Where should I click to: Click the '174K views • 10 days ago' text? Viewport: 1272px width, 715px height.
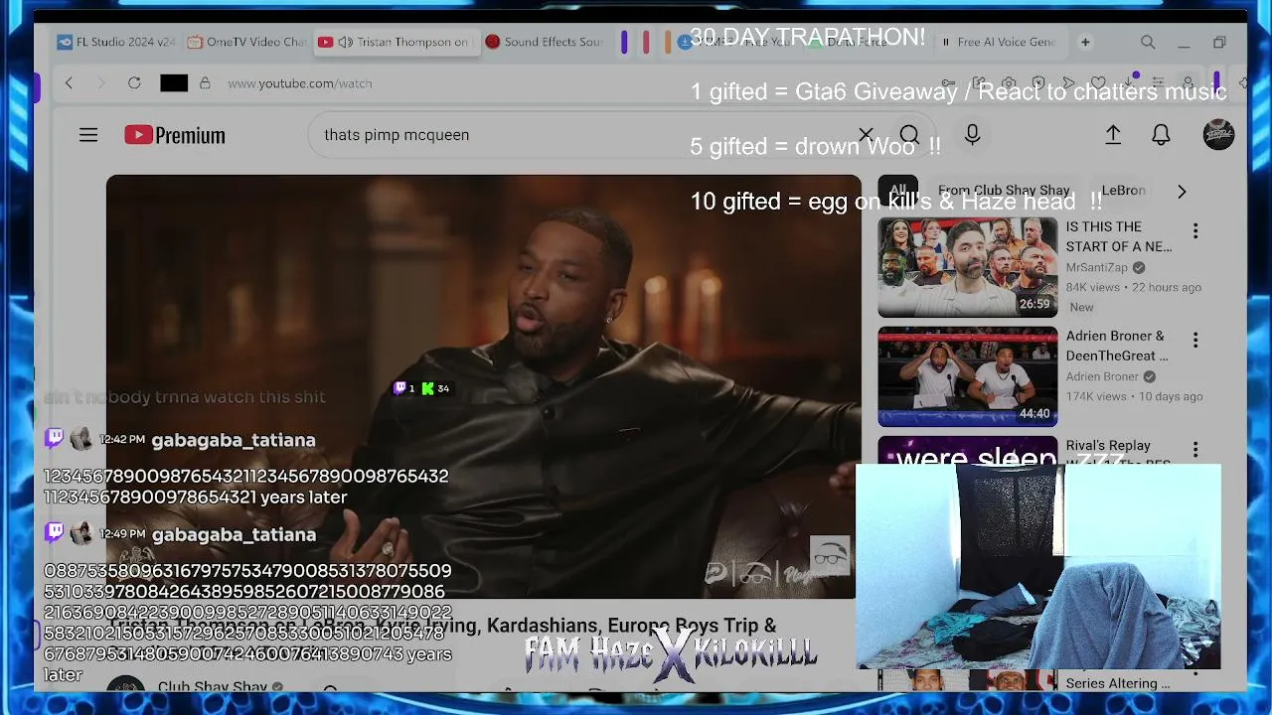coord(1134,396)
